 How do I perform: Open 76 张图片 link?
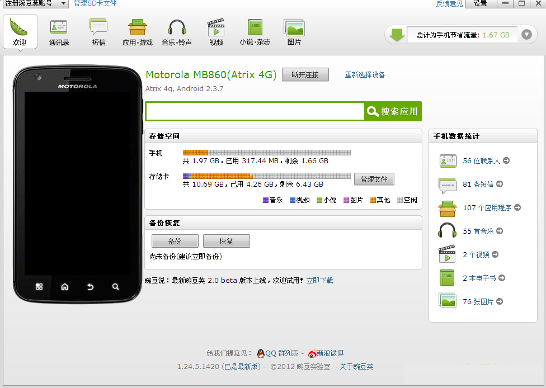point(478,302)
